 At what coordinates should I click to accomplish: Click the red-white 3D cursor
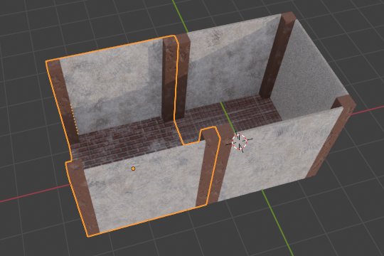pos(239,142)
